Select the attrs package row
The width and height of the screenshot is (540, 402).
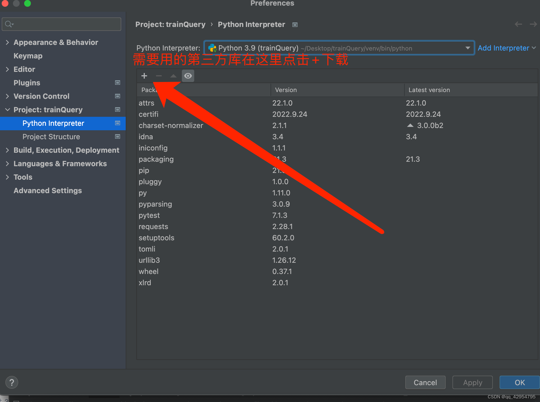[337, 103]
